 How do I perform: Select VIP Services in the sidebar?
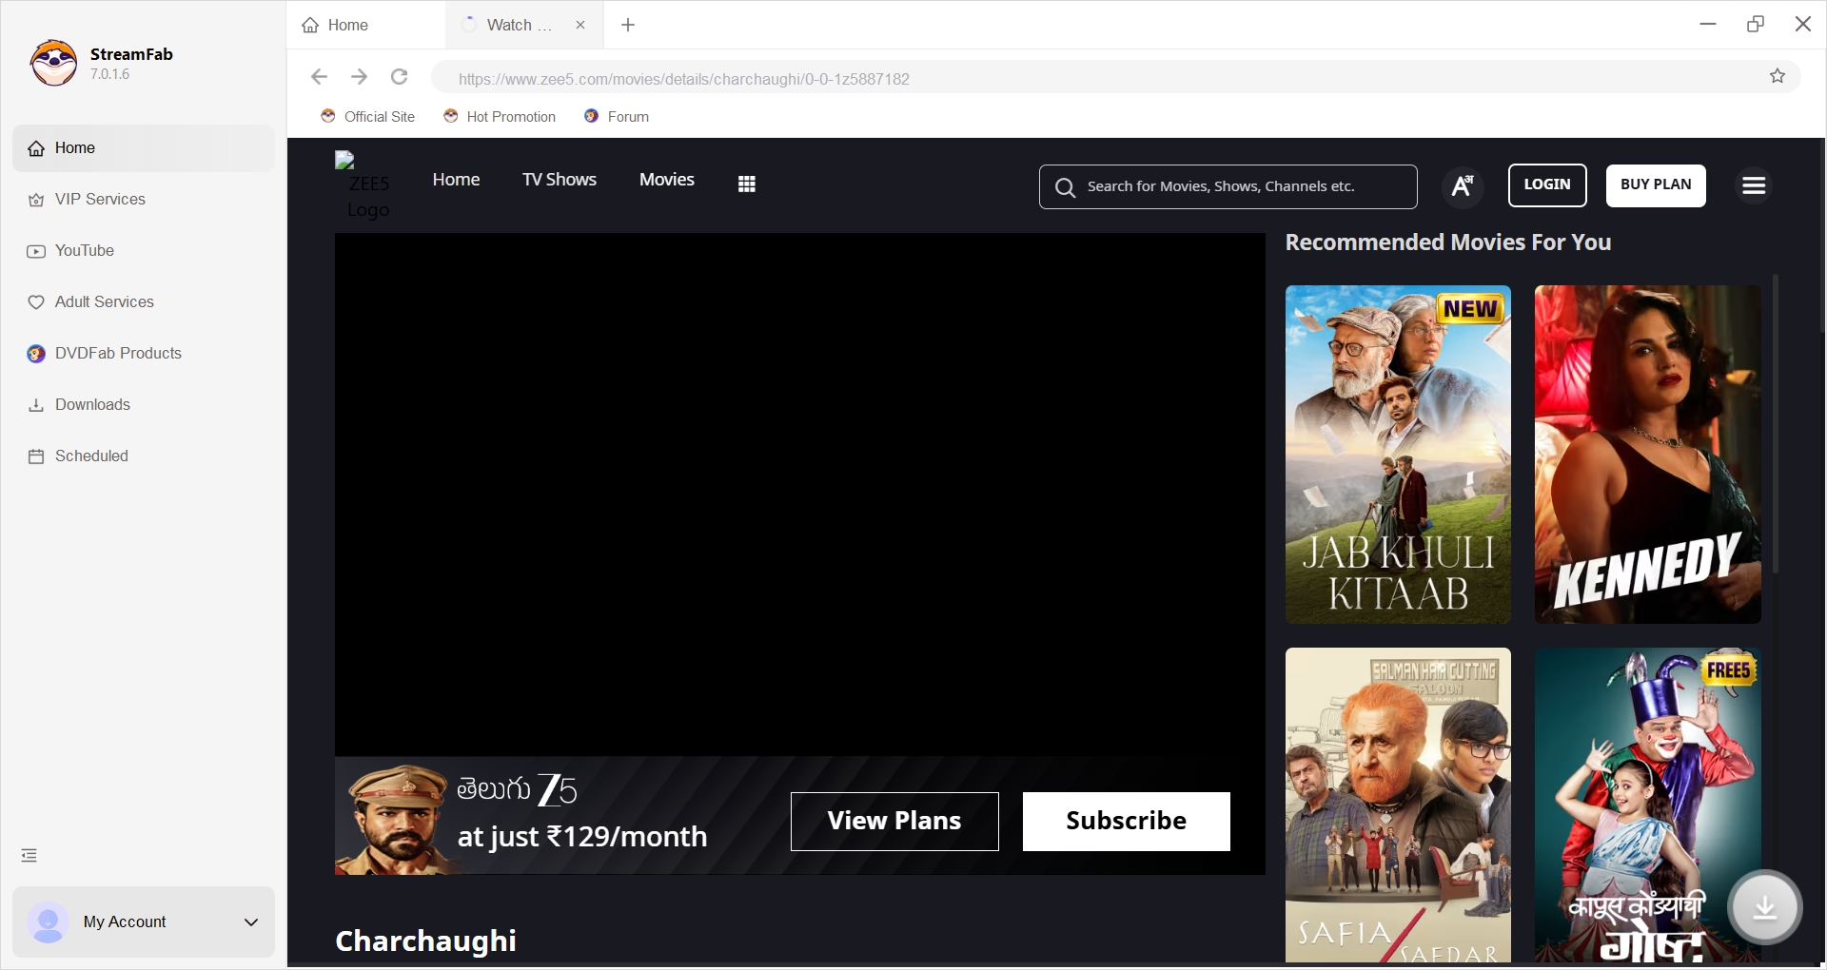(x=99, y=199)
